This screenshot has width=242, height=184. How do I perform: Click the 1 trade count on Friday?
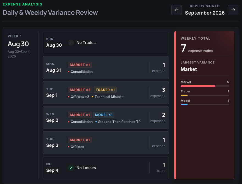161,168
